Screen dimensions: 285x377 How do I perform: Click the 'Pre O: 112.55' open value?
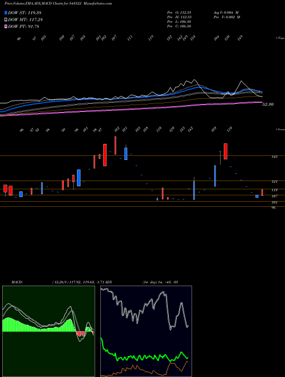[x=179, y=13]
